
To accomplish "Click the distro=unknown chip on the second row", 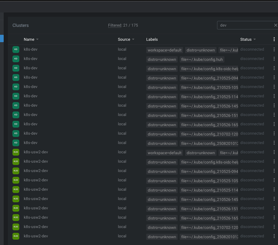I will coord(162,59).
